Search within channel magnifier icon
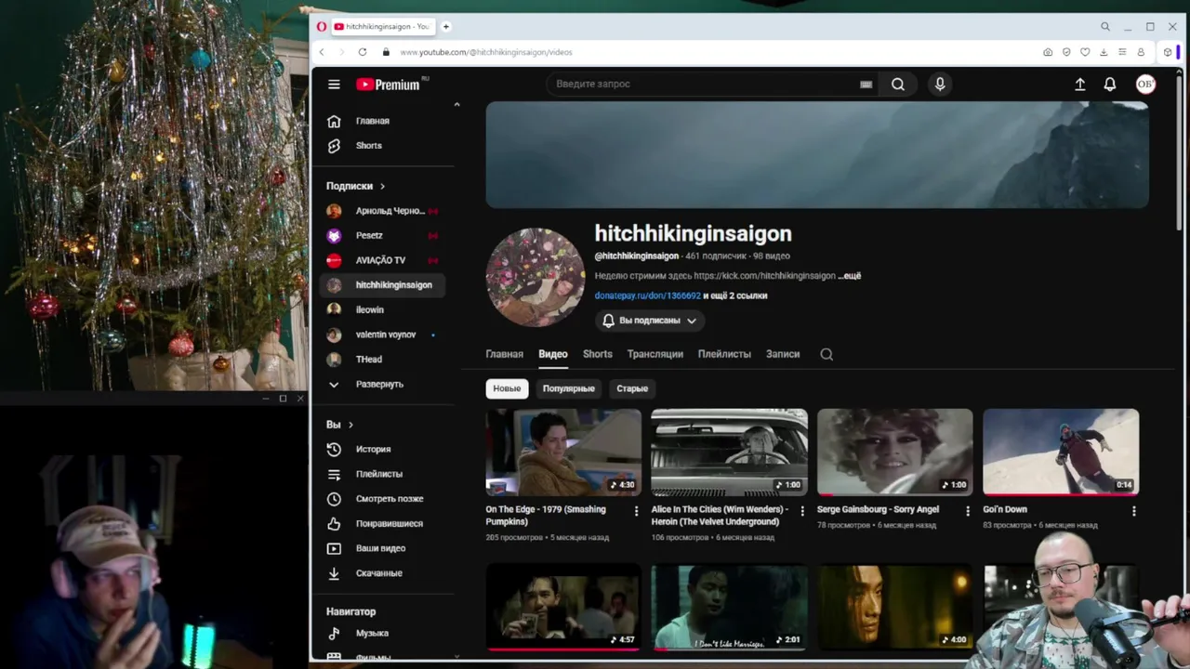Screen dimensions: 1190x669 pyautogui.click(x=826, y=354)
